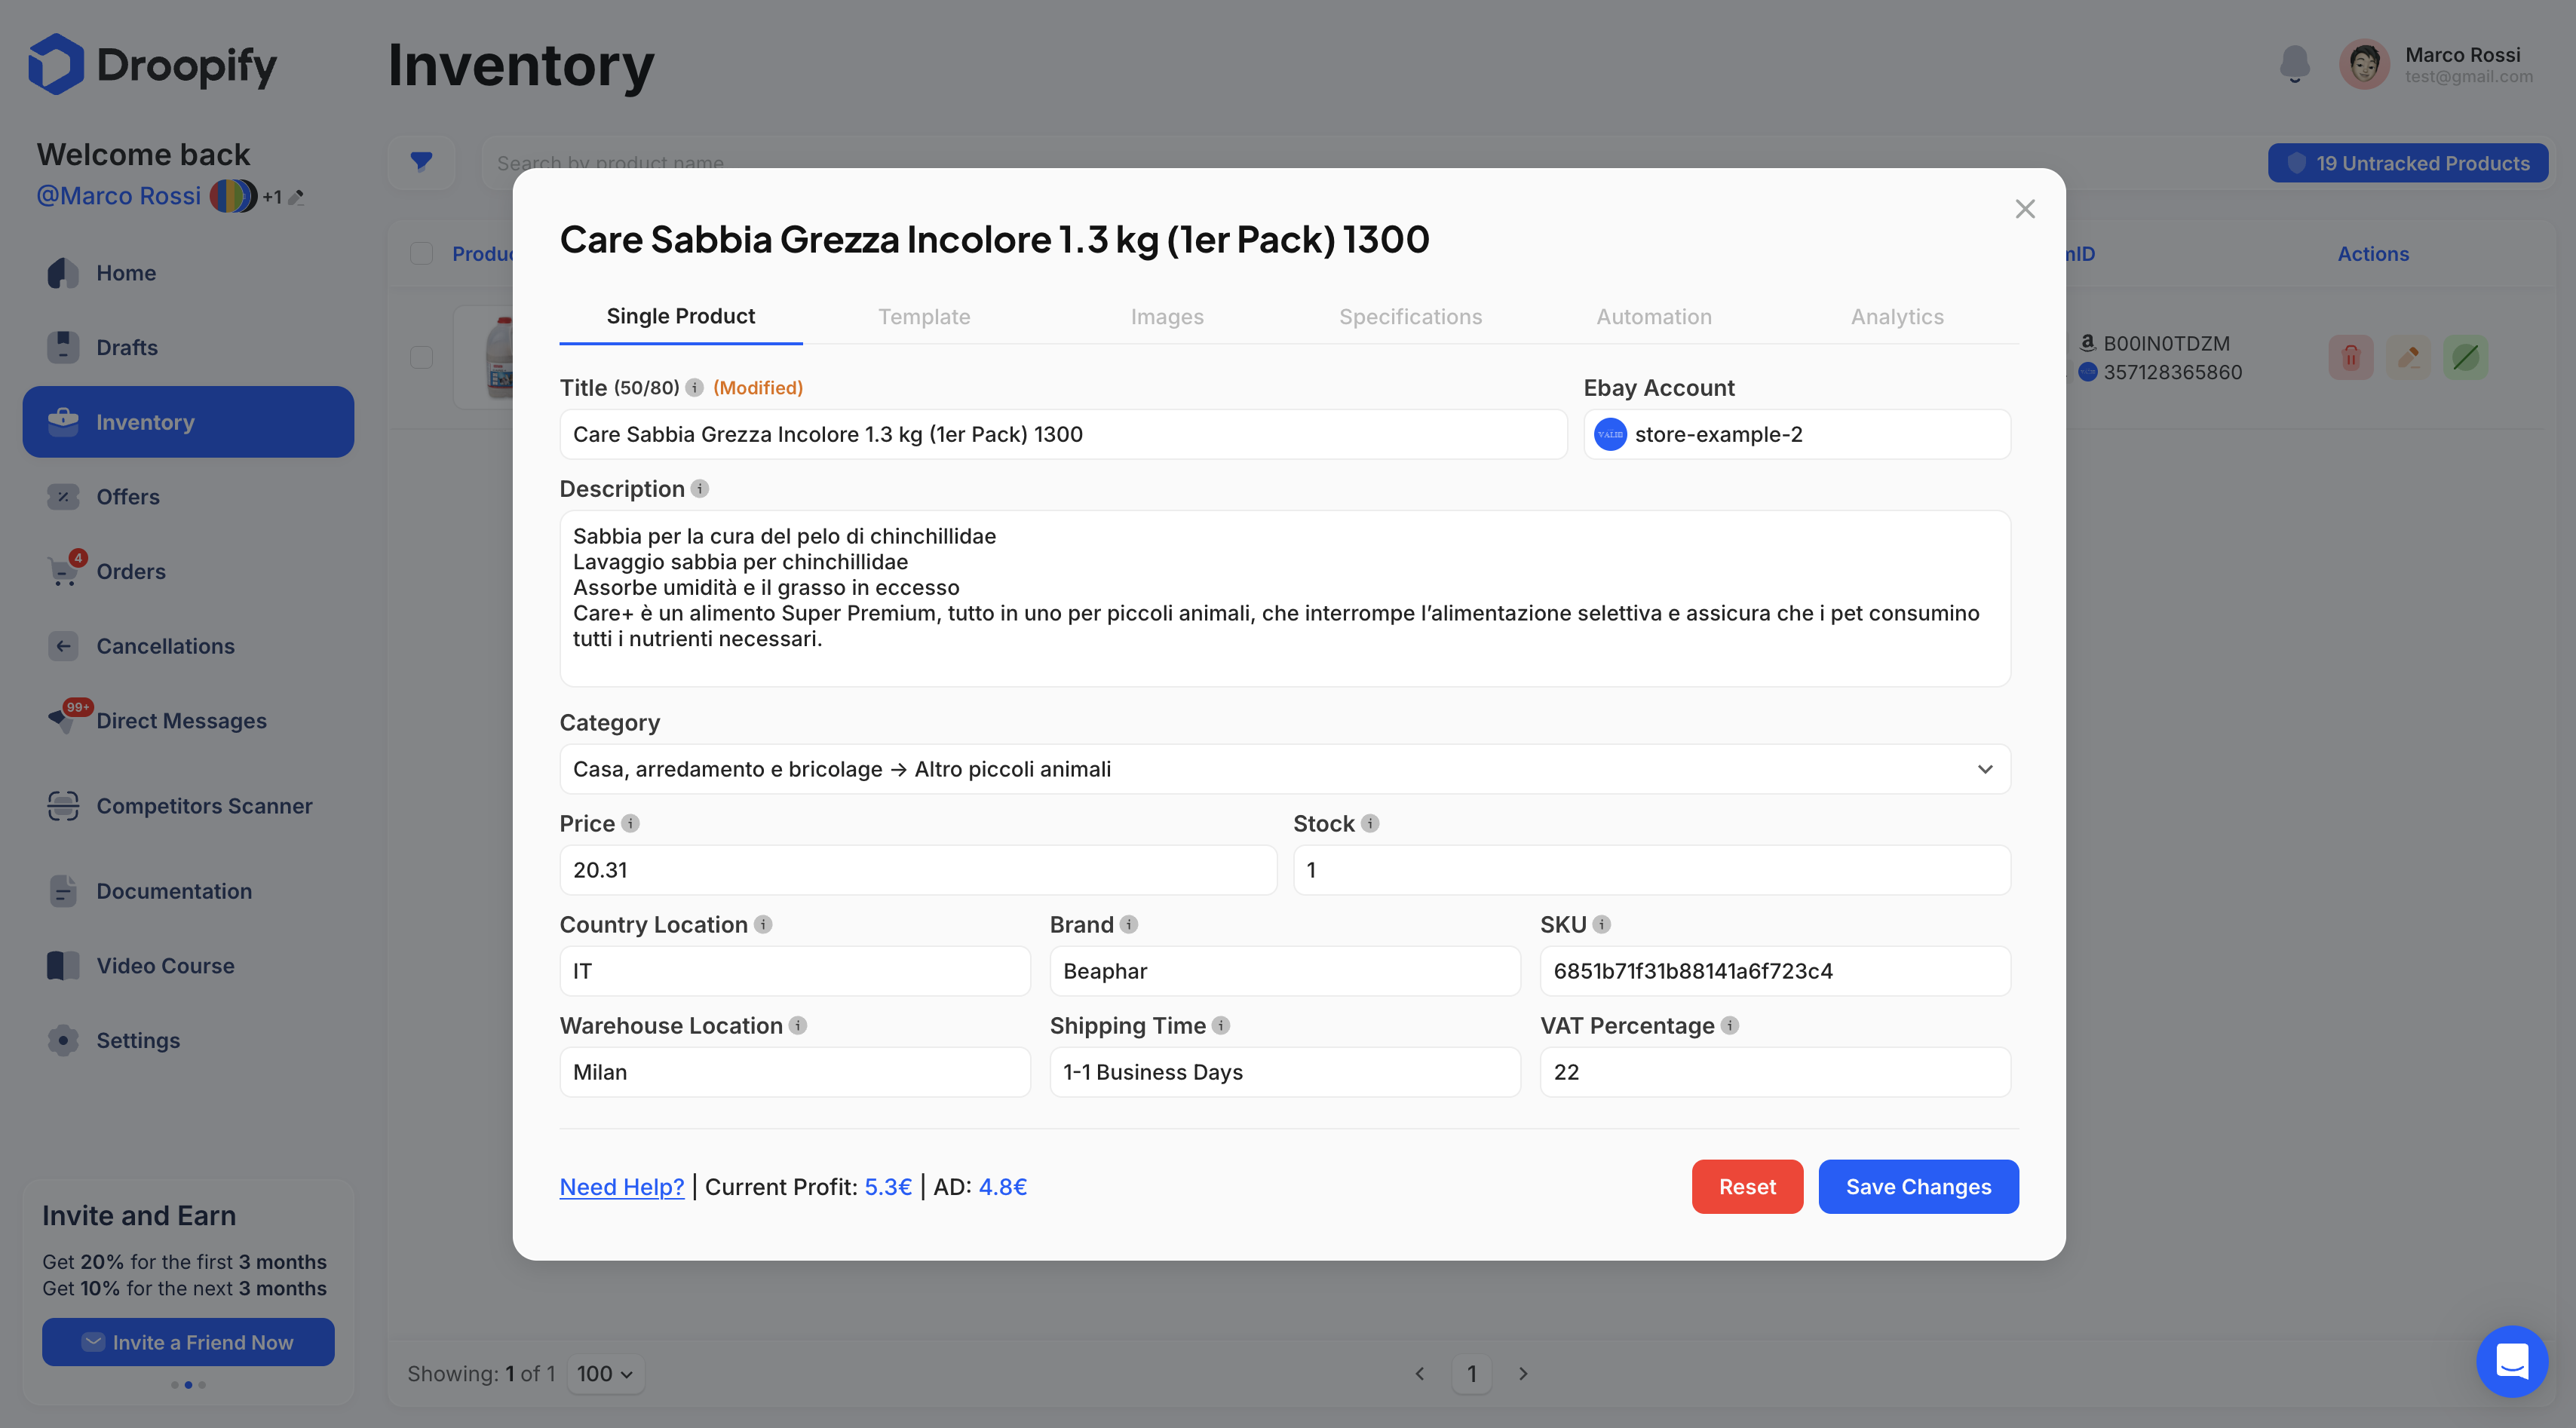Image resolution: width=2576 pixels, height=1428 pixels.
Task: Open the Shipping Time field
Action: pyautogui.click(x=1285, y=1072)
